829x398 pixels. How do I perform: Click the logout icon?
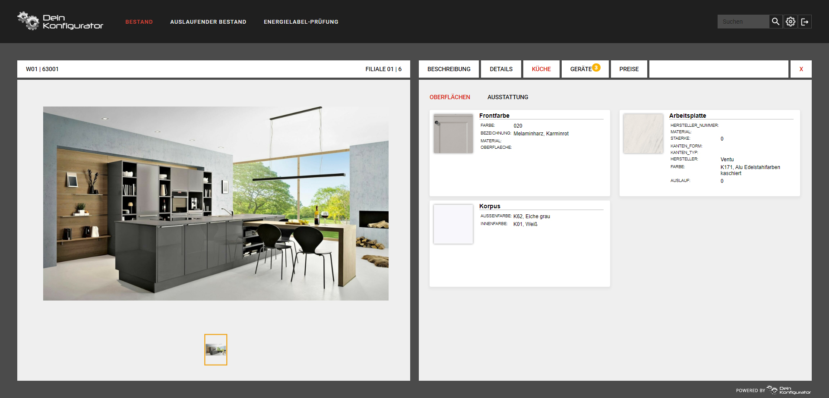coord(805,22)
